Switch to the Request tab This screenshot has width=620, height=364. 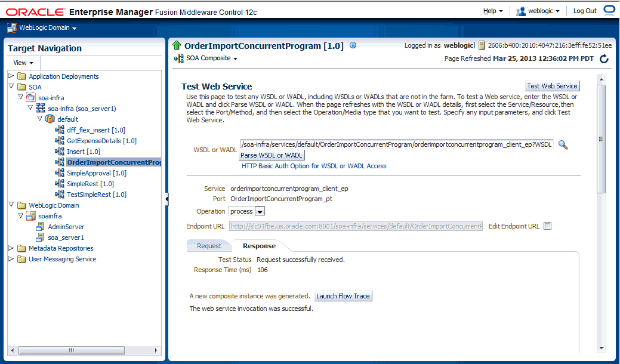209,246
